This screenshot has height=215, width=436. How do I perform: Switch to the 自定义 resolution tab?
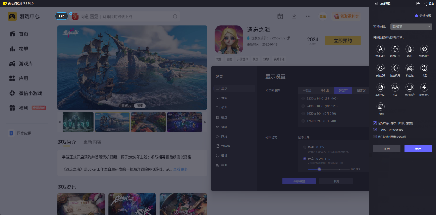[361, 90]
